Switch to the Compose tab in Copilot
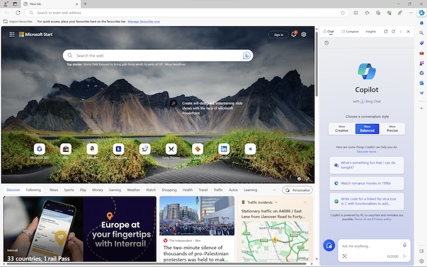427x267 pixels. [350, 32]
